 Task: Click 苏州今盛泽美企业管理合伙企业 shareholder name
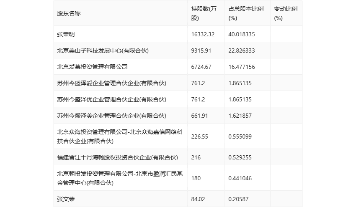(x=111, y=116)
